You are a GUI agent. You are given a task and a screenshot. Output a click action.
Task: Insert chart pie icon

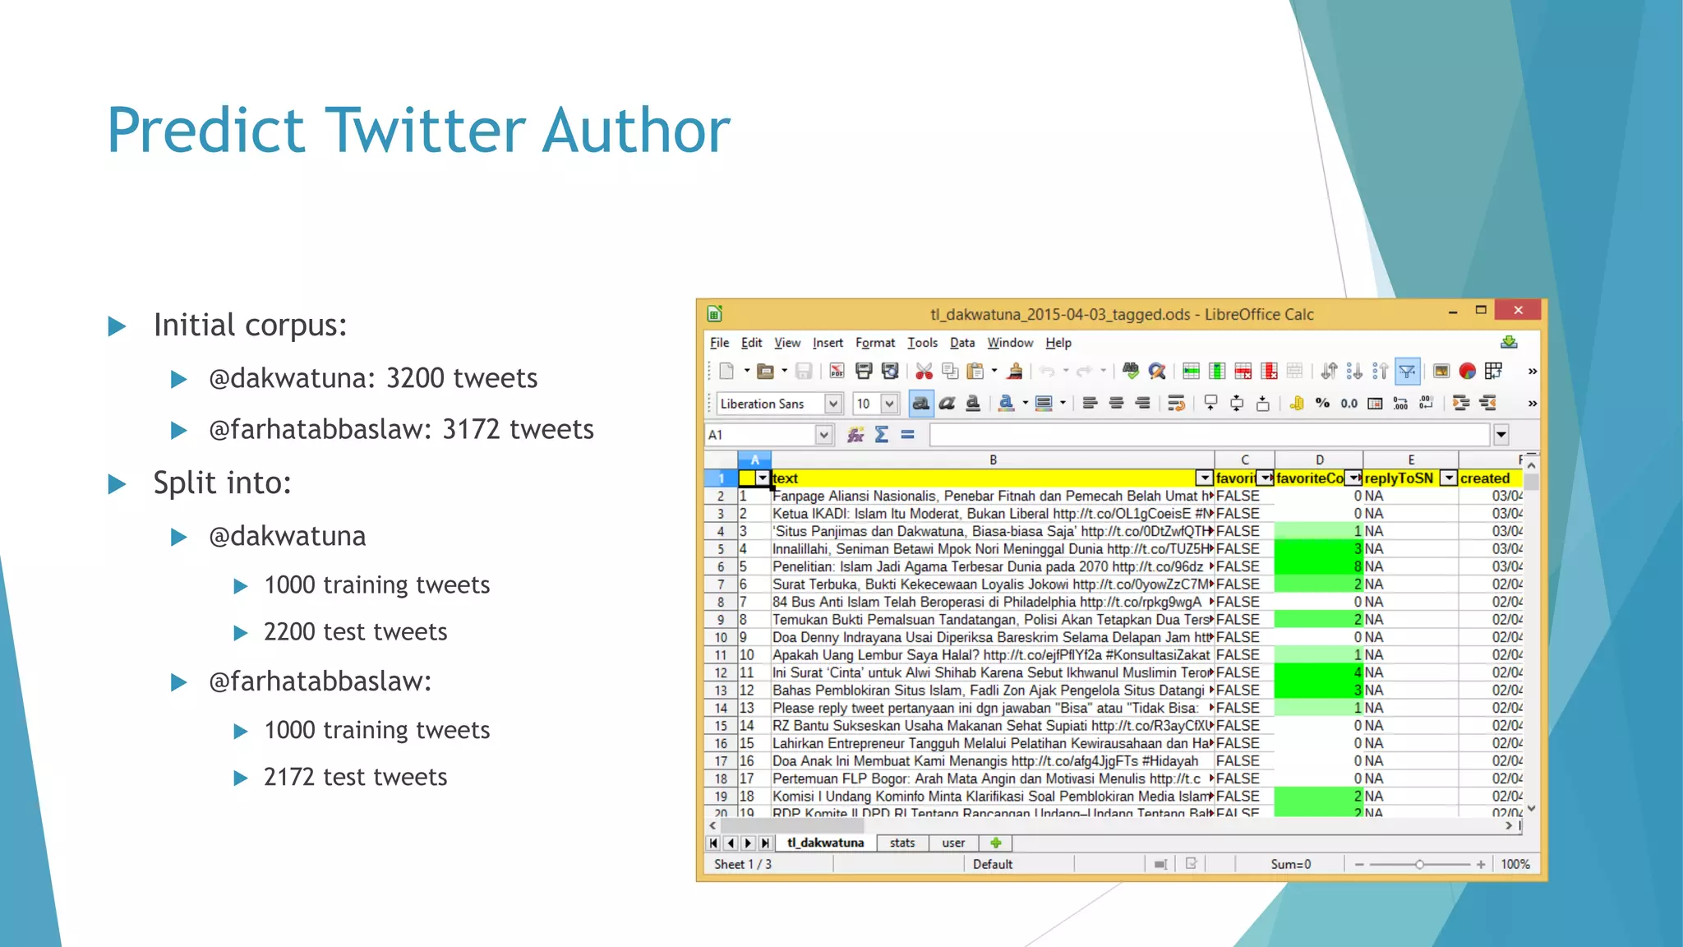1467,372
